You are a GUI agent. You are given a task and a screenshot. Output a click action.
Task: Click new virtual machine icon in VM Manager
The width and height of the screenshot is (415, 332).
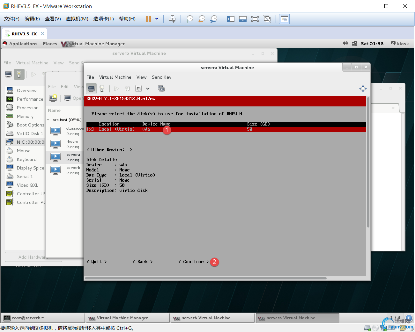pos(53,98)
